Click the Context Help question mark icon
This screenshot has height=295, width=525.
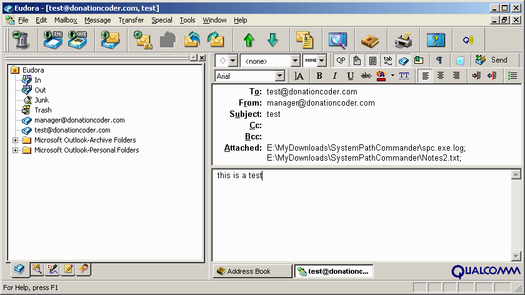(x=436, y=40)
